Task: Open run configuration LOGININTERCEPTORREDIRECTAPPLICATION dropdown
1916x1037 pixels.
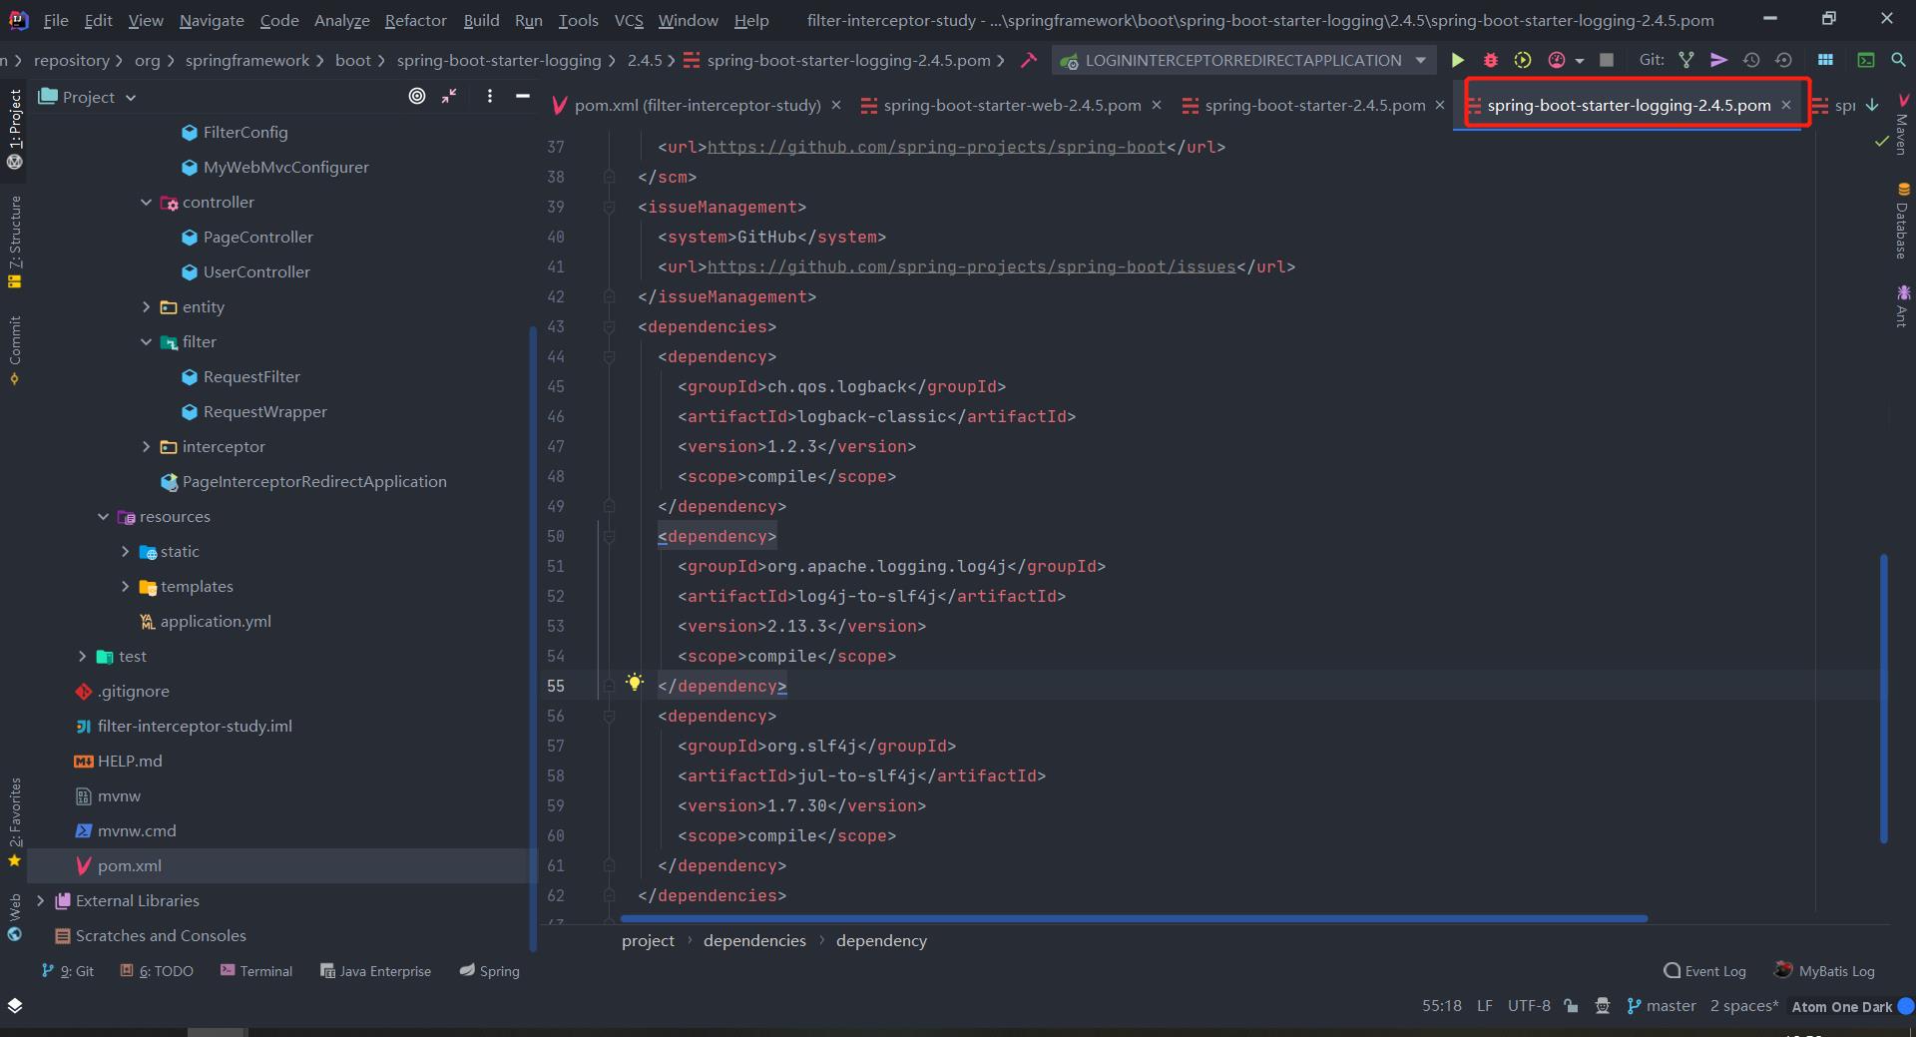Action: point(1243,60)
